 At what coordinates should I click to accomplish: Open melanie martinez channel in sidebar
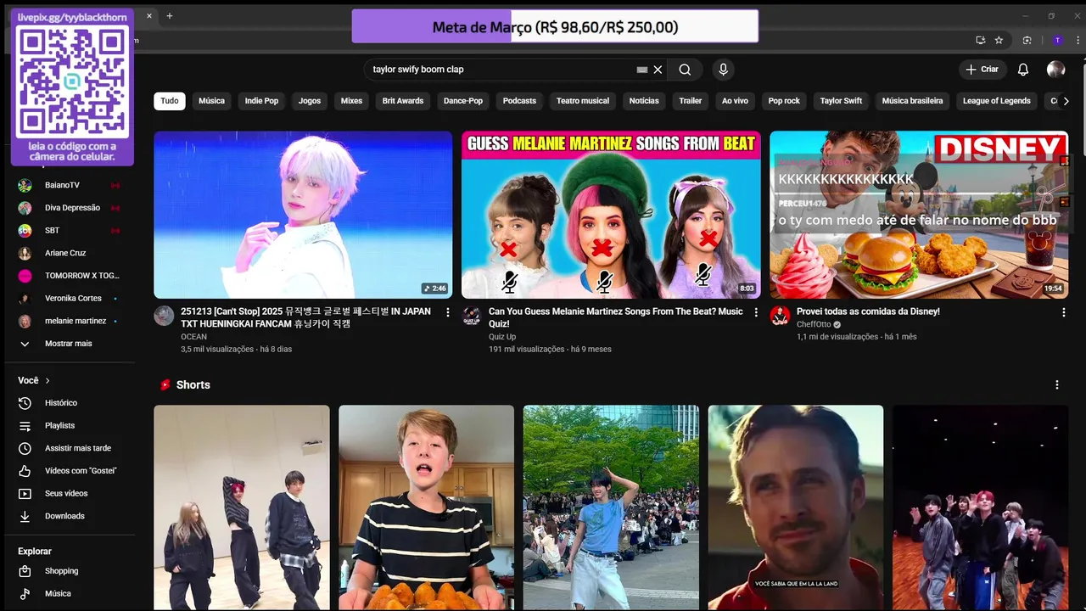coord(68,321)
